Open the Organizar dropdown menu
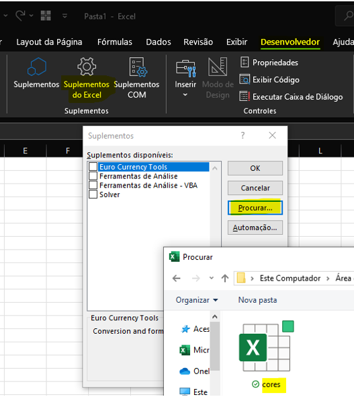This screenshot has height=397, width=354. [197, 300]
